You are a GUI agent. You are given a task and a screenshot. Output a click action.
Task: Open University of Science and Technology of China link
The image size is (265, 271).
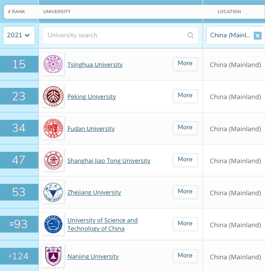click(102, 224)
